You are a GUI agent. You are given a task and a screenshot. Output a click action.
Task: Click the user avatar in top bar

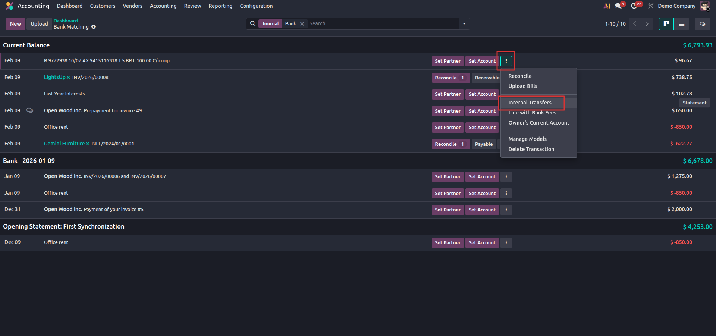pyautogui.click(x=704, y=6)
